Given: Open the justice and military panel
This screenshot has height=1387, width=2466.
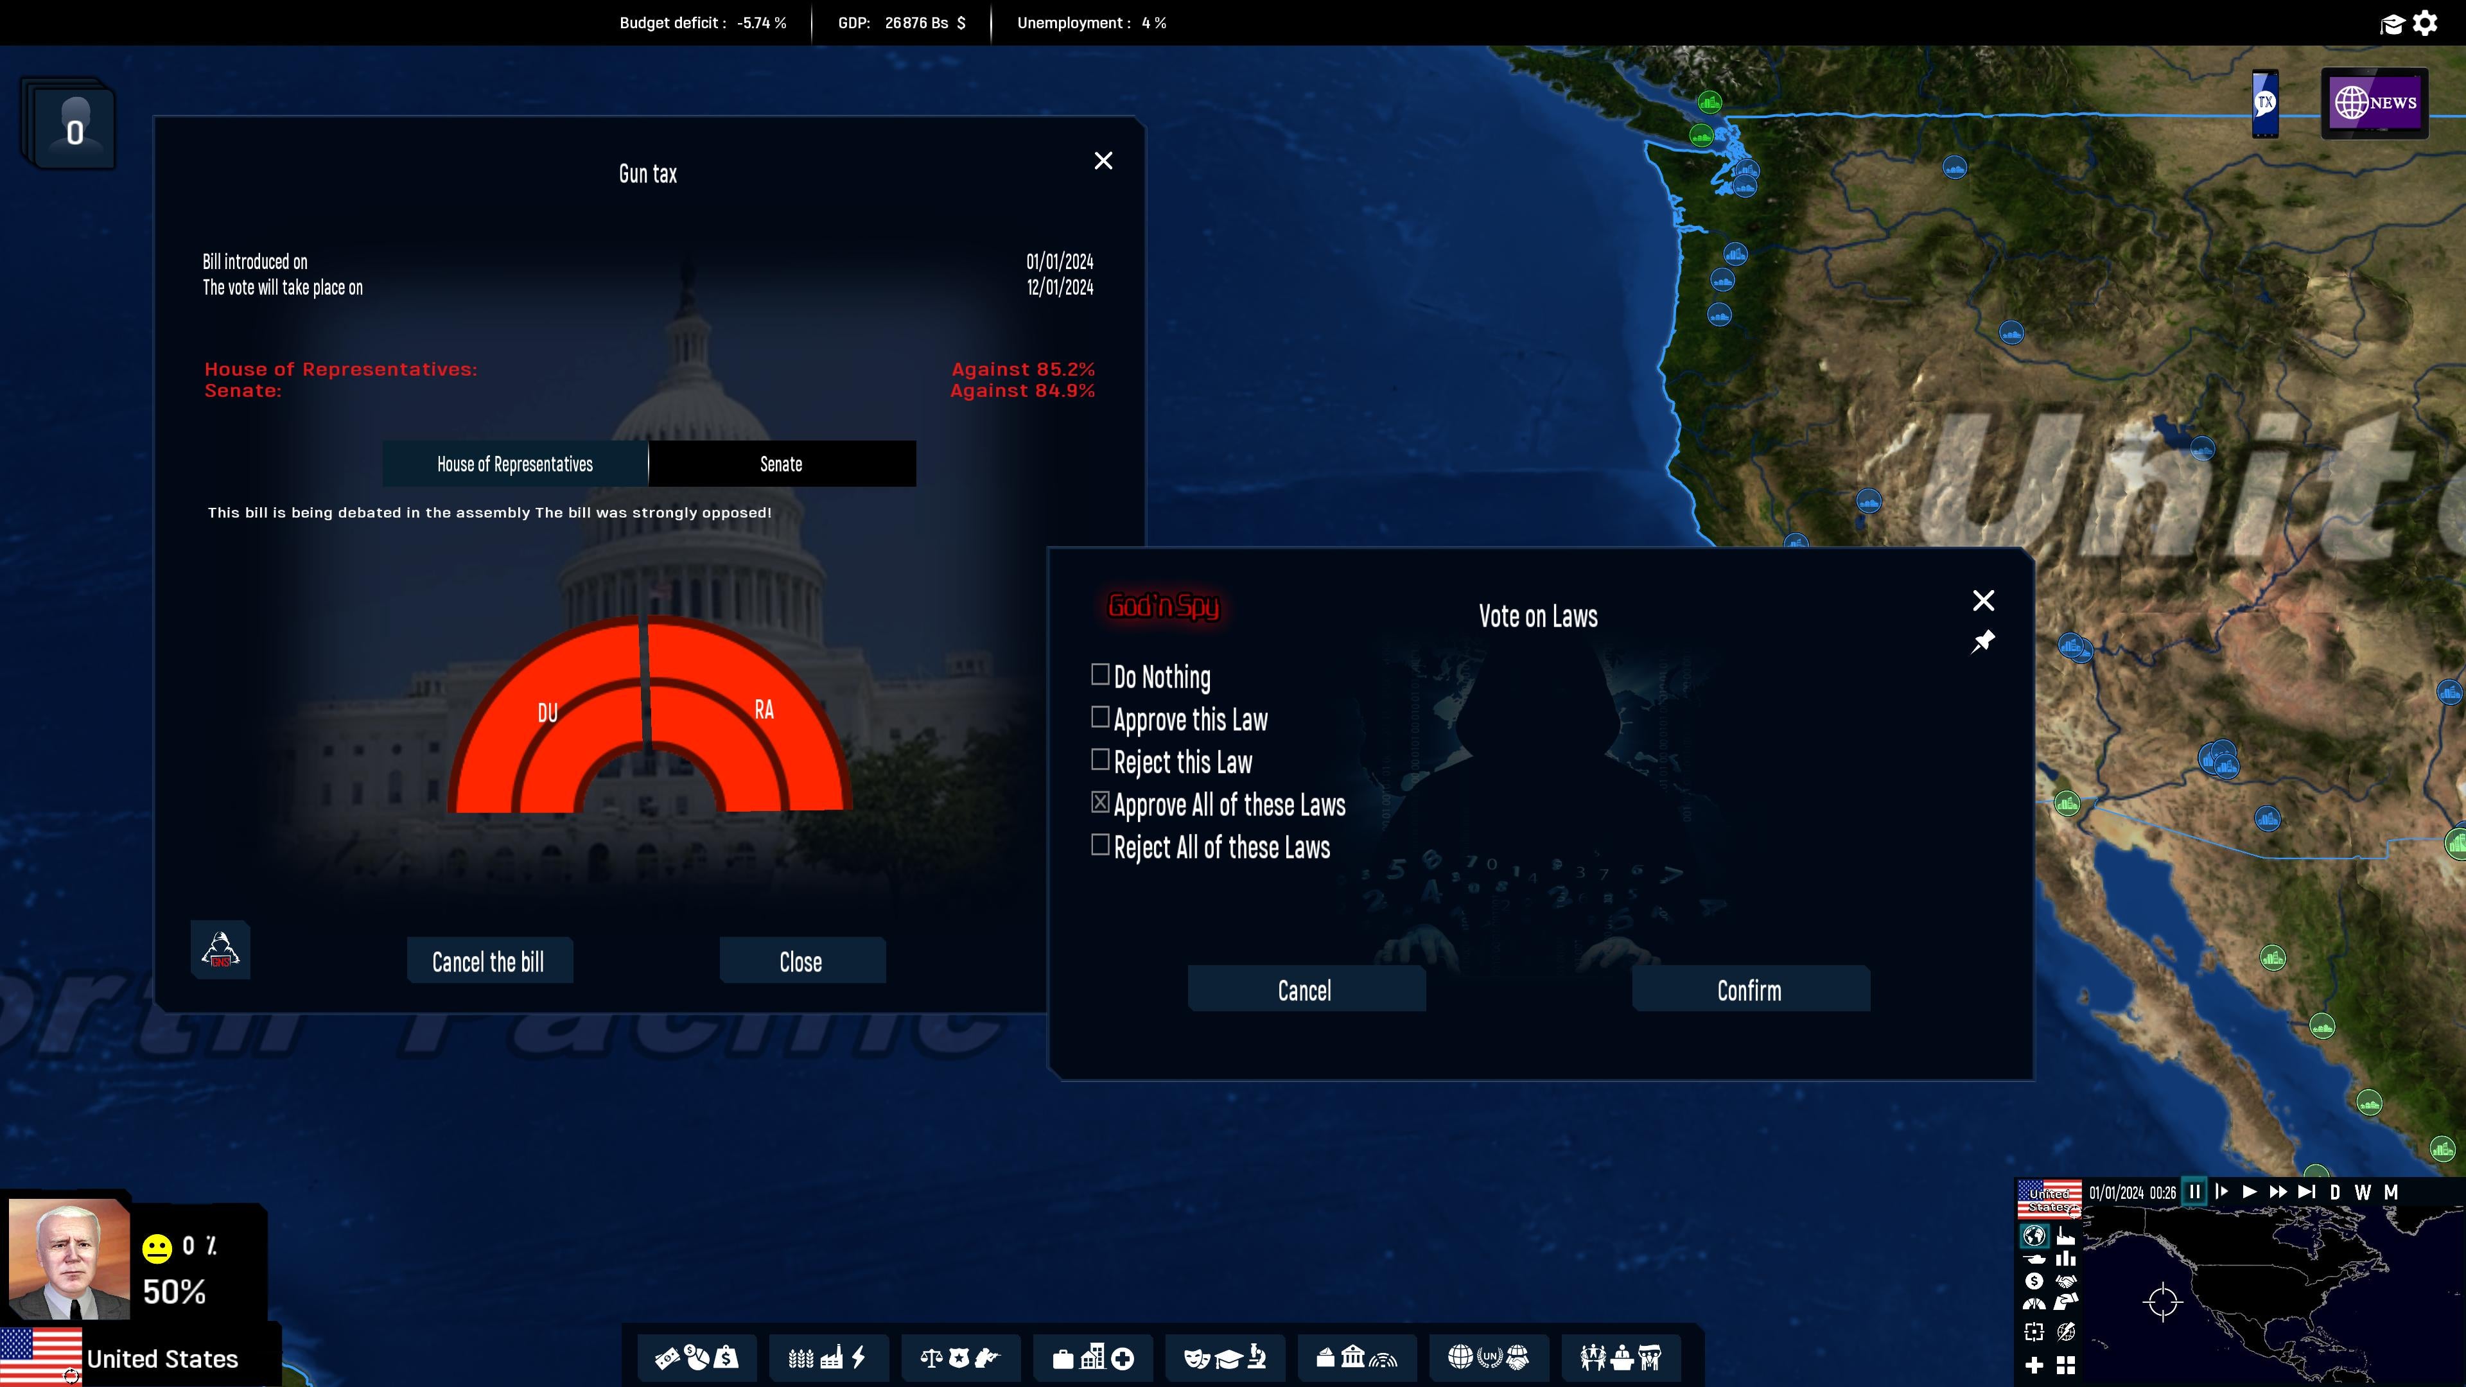Looking at the screenshot, I should click(x=959, y=1357).
